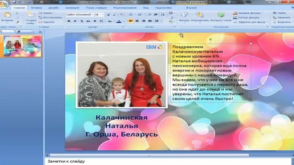Image resolution: width=294 pixels, height=165 pixels.
Task: Toggle underline formatting (Ч)
Action: pyautogui.click(x=82, y=21)
